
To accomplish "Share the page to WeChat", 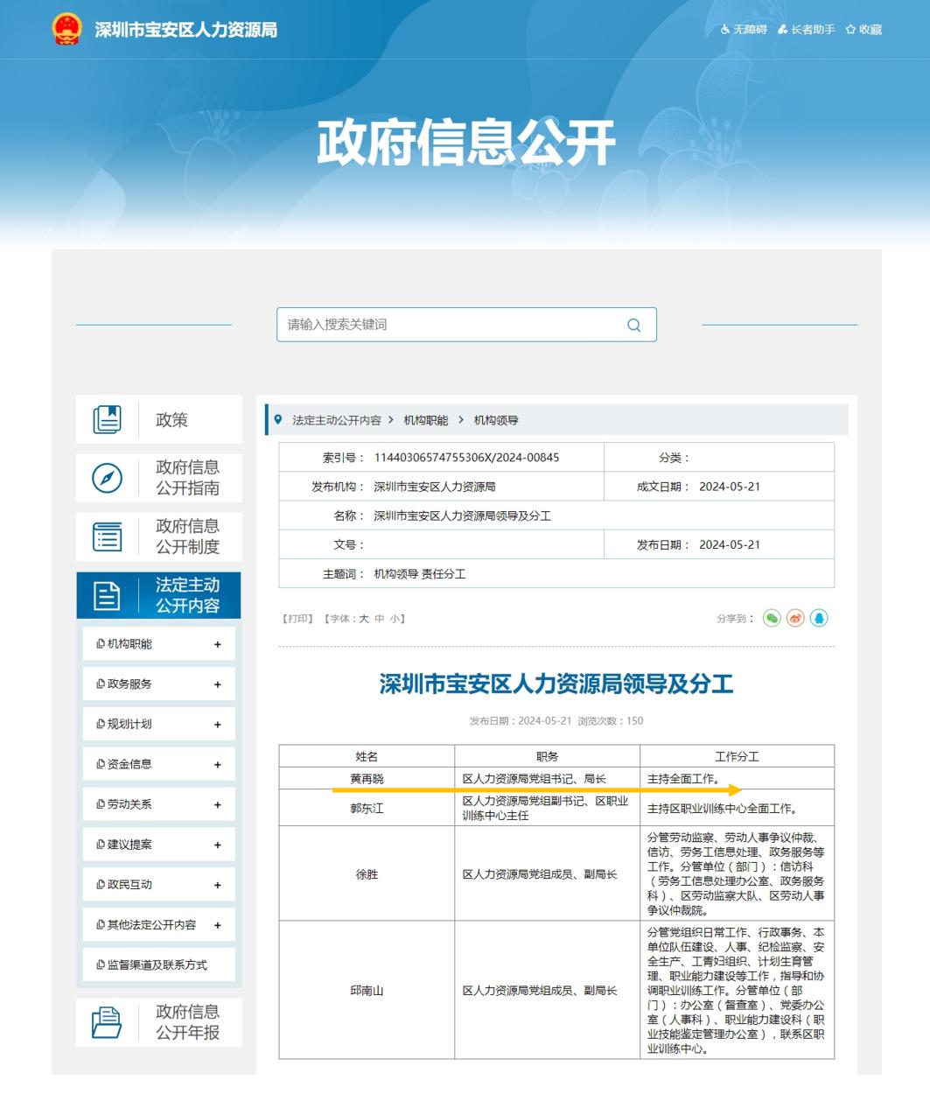I will [x=772, y=619].
